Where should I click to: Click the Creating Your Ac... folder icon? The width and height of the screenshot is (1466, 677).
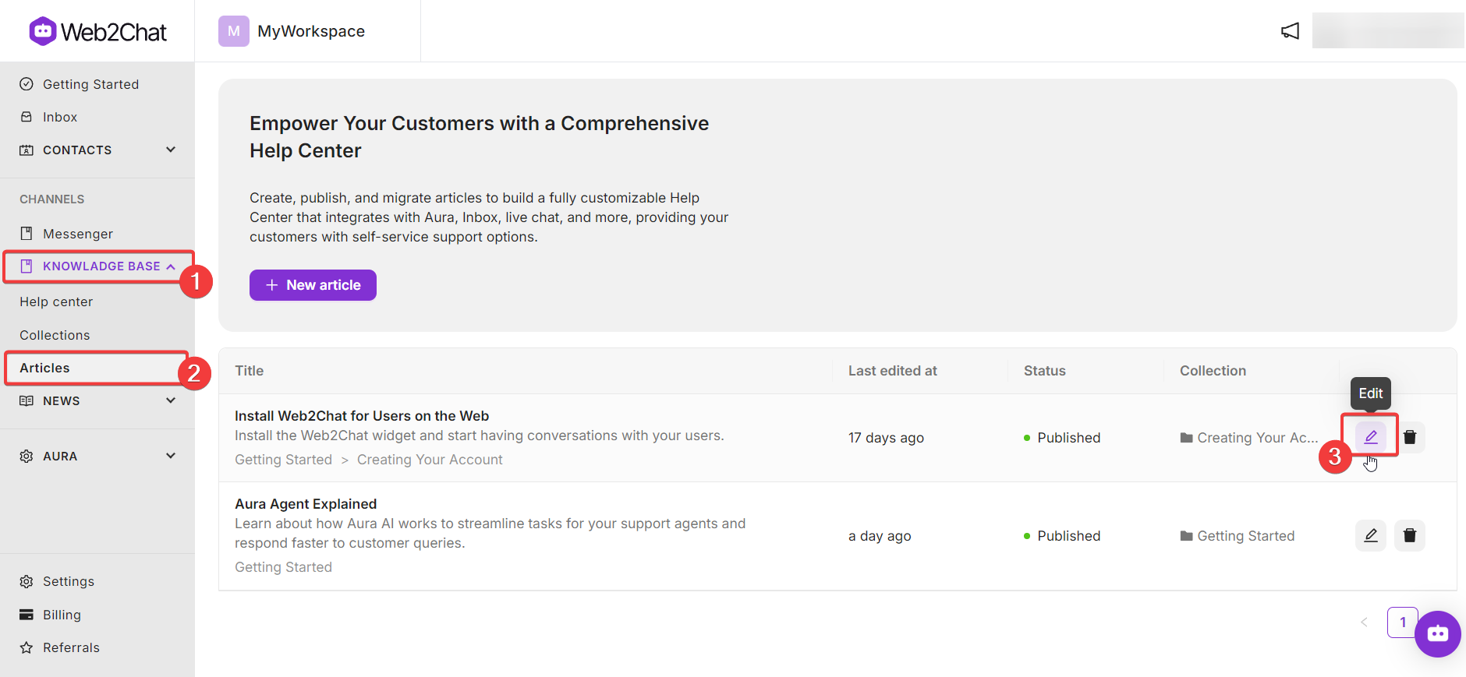[x=1187, y=438]
